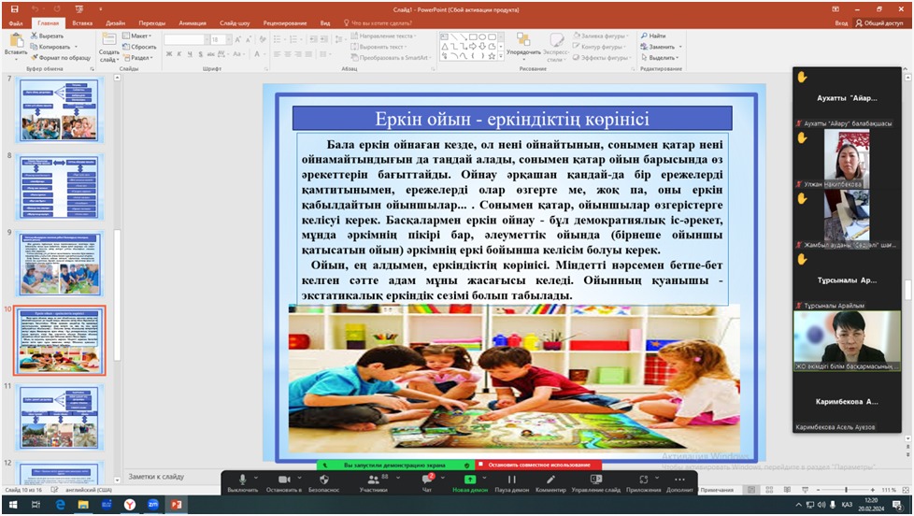Open Zoom annotate pencil (Комментир)
Image resolution: width=914 pixels, height=516 pixels.
550,483
